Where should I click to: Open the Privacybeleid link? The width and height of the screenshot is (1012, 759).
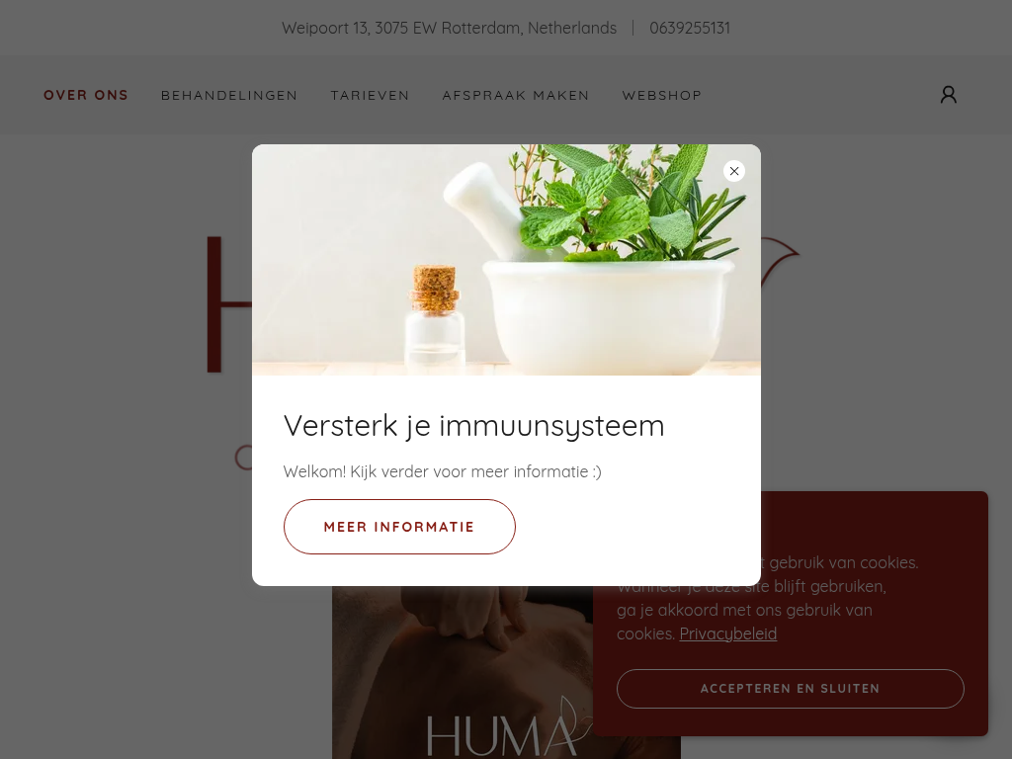728,633
